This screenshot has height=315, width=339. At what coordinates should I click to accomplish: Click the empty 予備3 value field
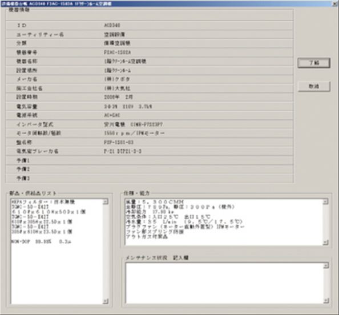[x=198, y=179]
